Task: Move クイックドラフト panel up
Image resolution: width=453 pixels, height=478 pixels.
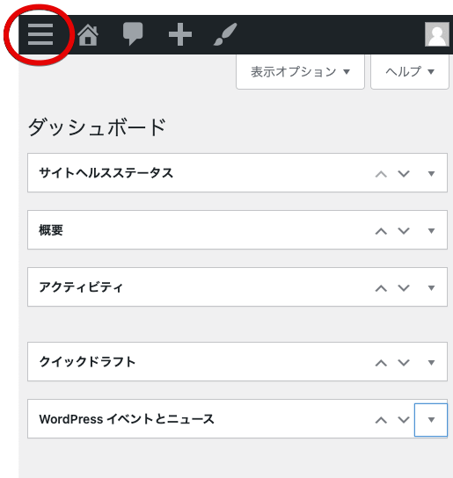Action: click(x=381, y=363)
